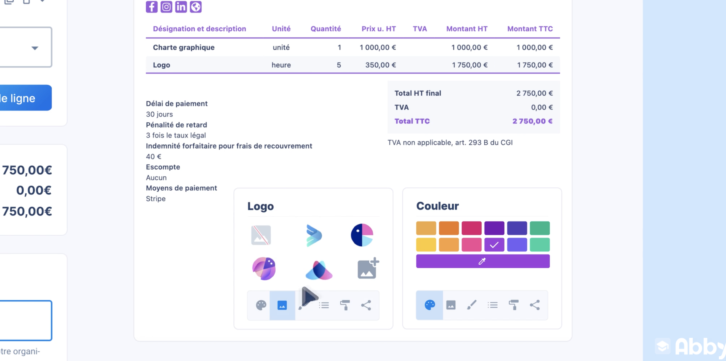This screenshot has width=726, height=361.
Task: Click the '30 jours' payment delay text
Action: [x=159, y=114]
